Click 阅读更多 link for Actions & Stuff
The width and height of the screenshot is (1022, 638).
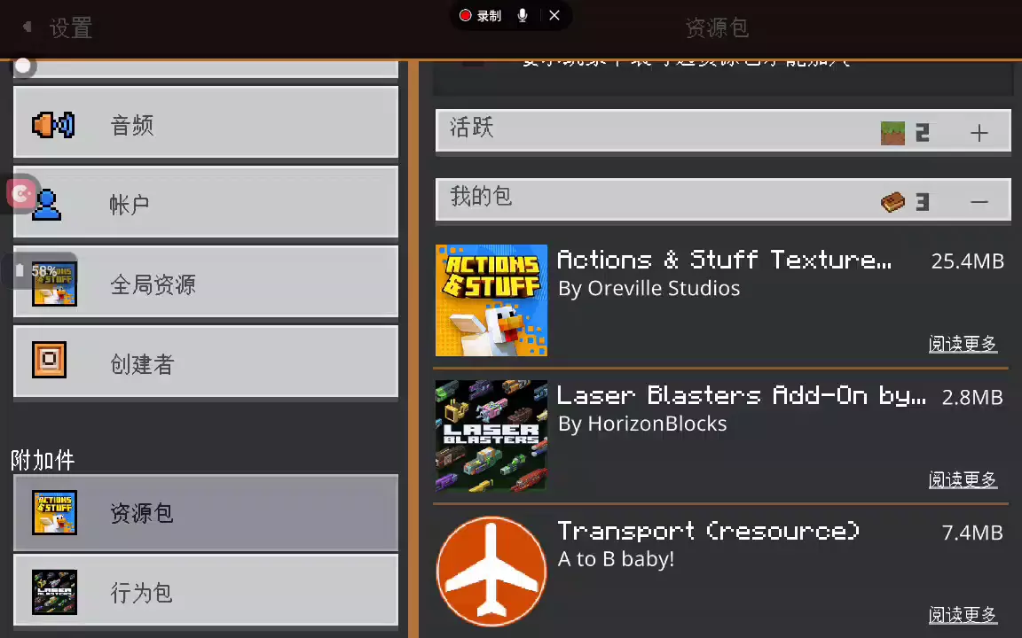963,344
